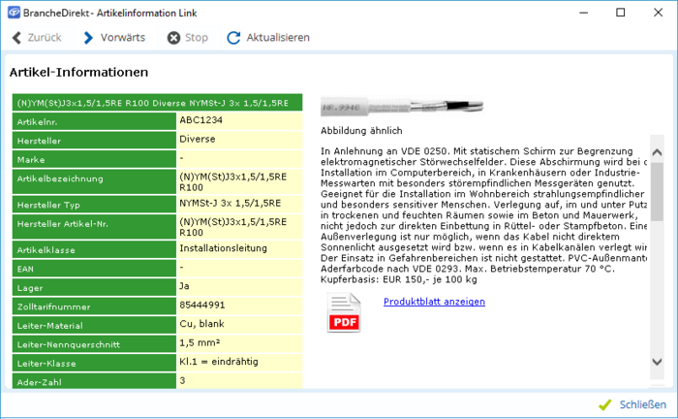This screenshot has height=419, width=678.
Task: Open the red PDF document icon
Action: click(x=343, y=314)
